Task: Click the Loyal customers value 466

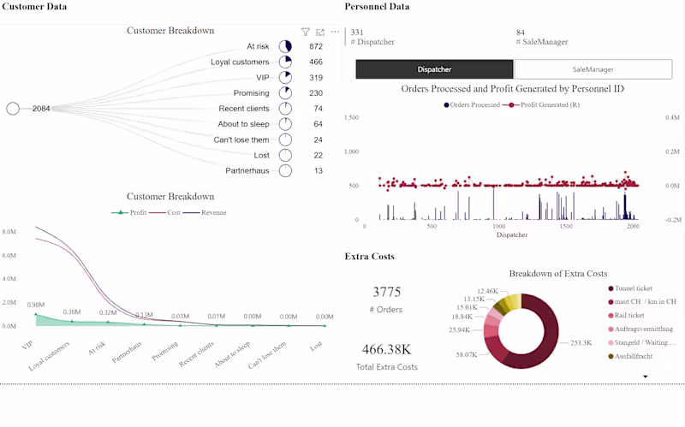Action: (316, 62)
